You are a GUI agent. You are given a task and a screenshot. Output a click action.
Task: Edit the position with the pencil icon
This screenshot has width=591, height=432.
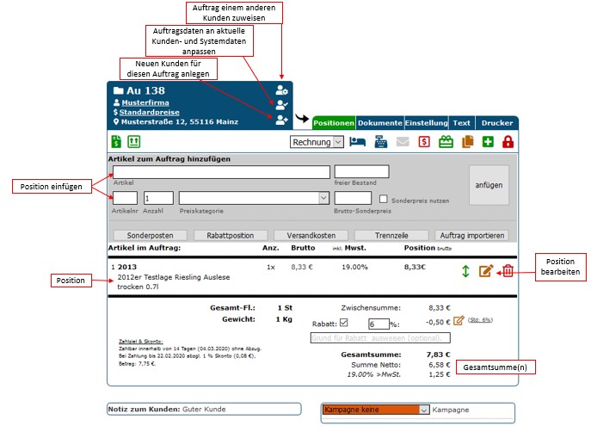[486, 271]
